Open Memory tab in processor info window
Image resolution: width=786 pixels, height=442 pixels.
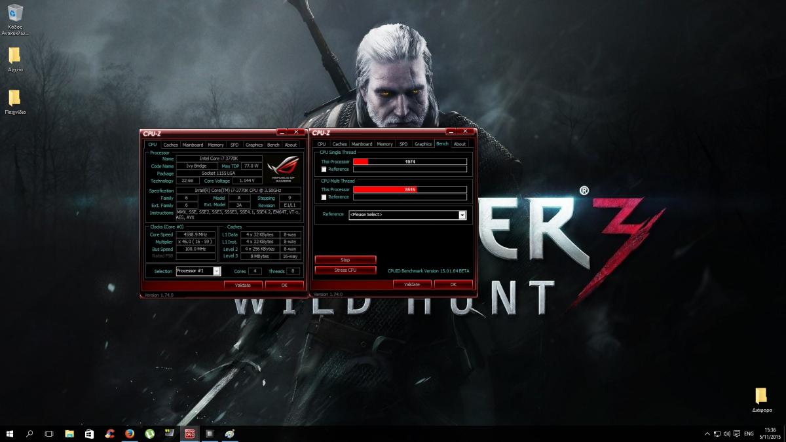click(x=215, y=145)
